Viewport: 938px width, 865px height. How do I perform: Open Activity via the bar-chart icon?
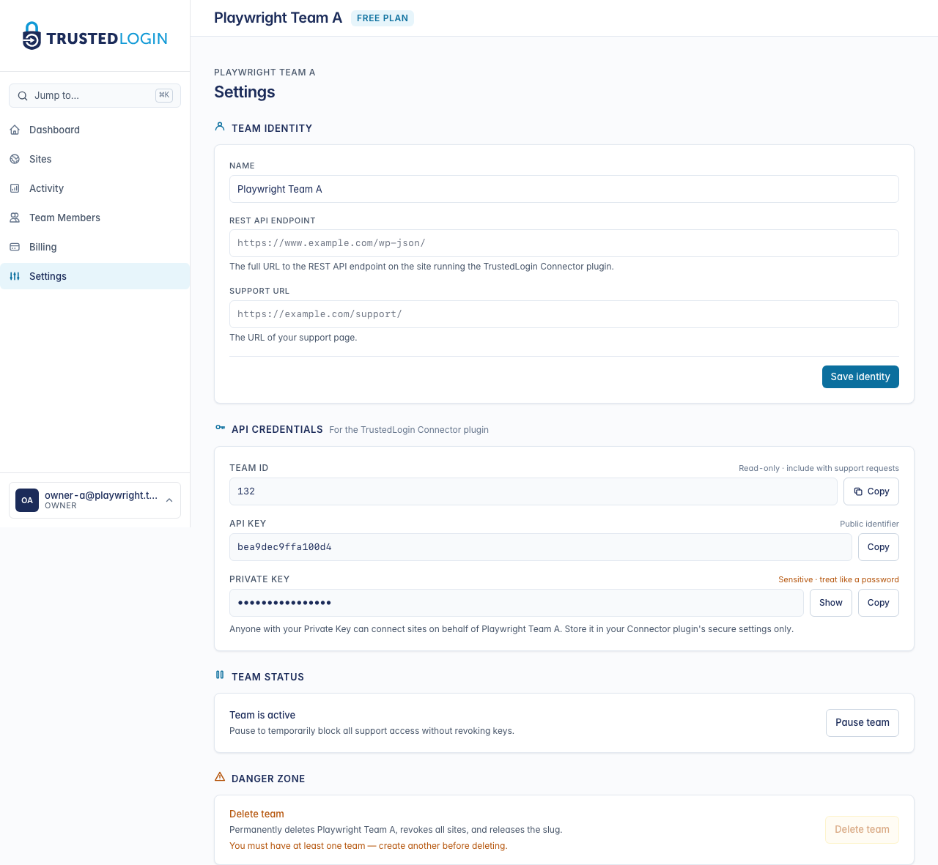(15, 188)
